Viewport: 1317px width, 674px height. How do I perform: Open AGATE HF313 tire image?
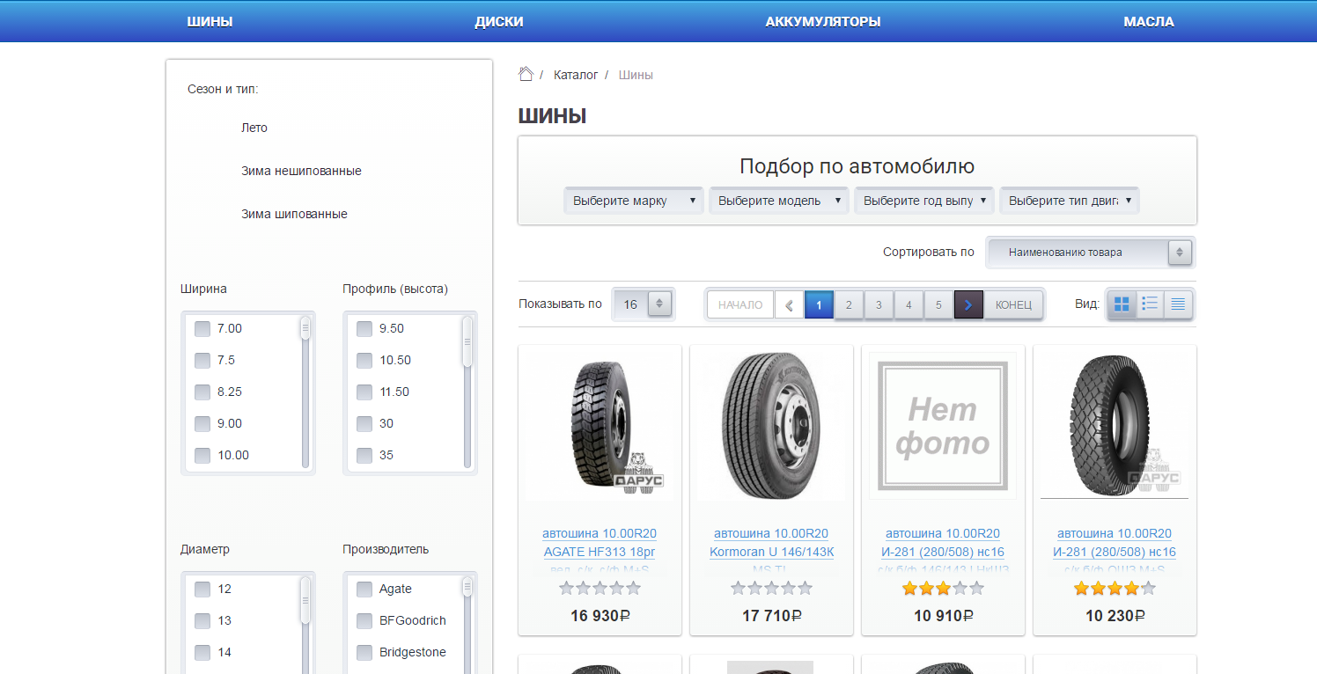click(600, 426)
